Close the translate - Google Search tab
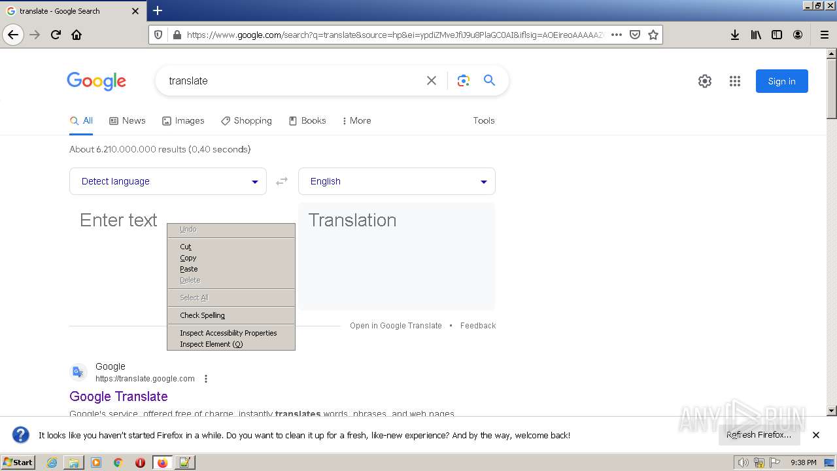Screen dimensions: 837x471 pos(135,11)
